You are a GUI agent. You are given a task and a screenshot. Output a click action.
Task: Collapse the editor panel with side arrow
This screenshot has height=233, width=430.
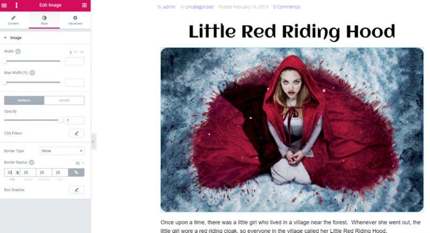coord(93,142)
